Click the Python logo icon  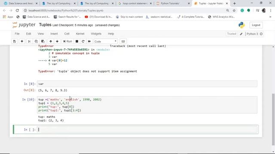(x=241, y=25)
